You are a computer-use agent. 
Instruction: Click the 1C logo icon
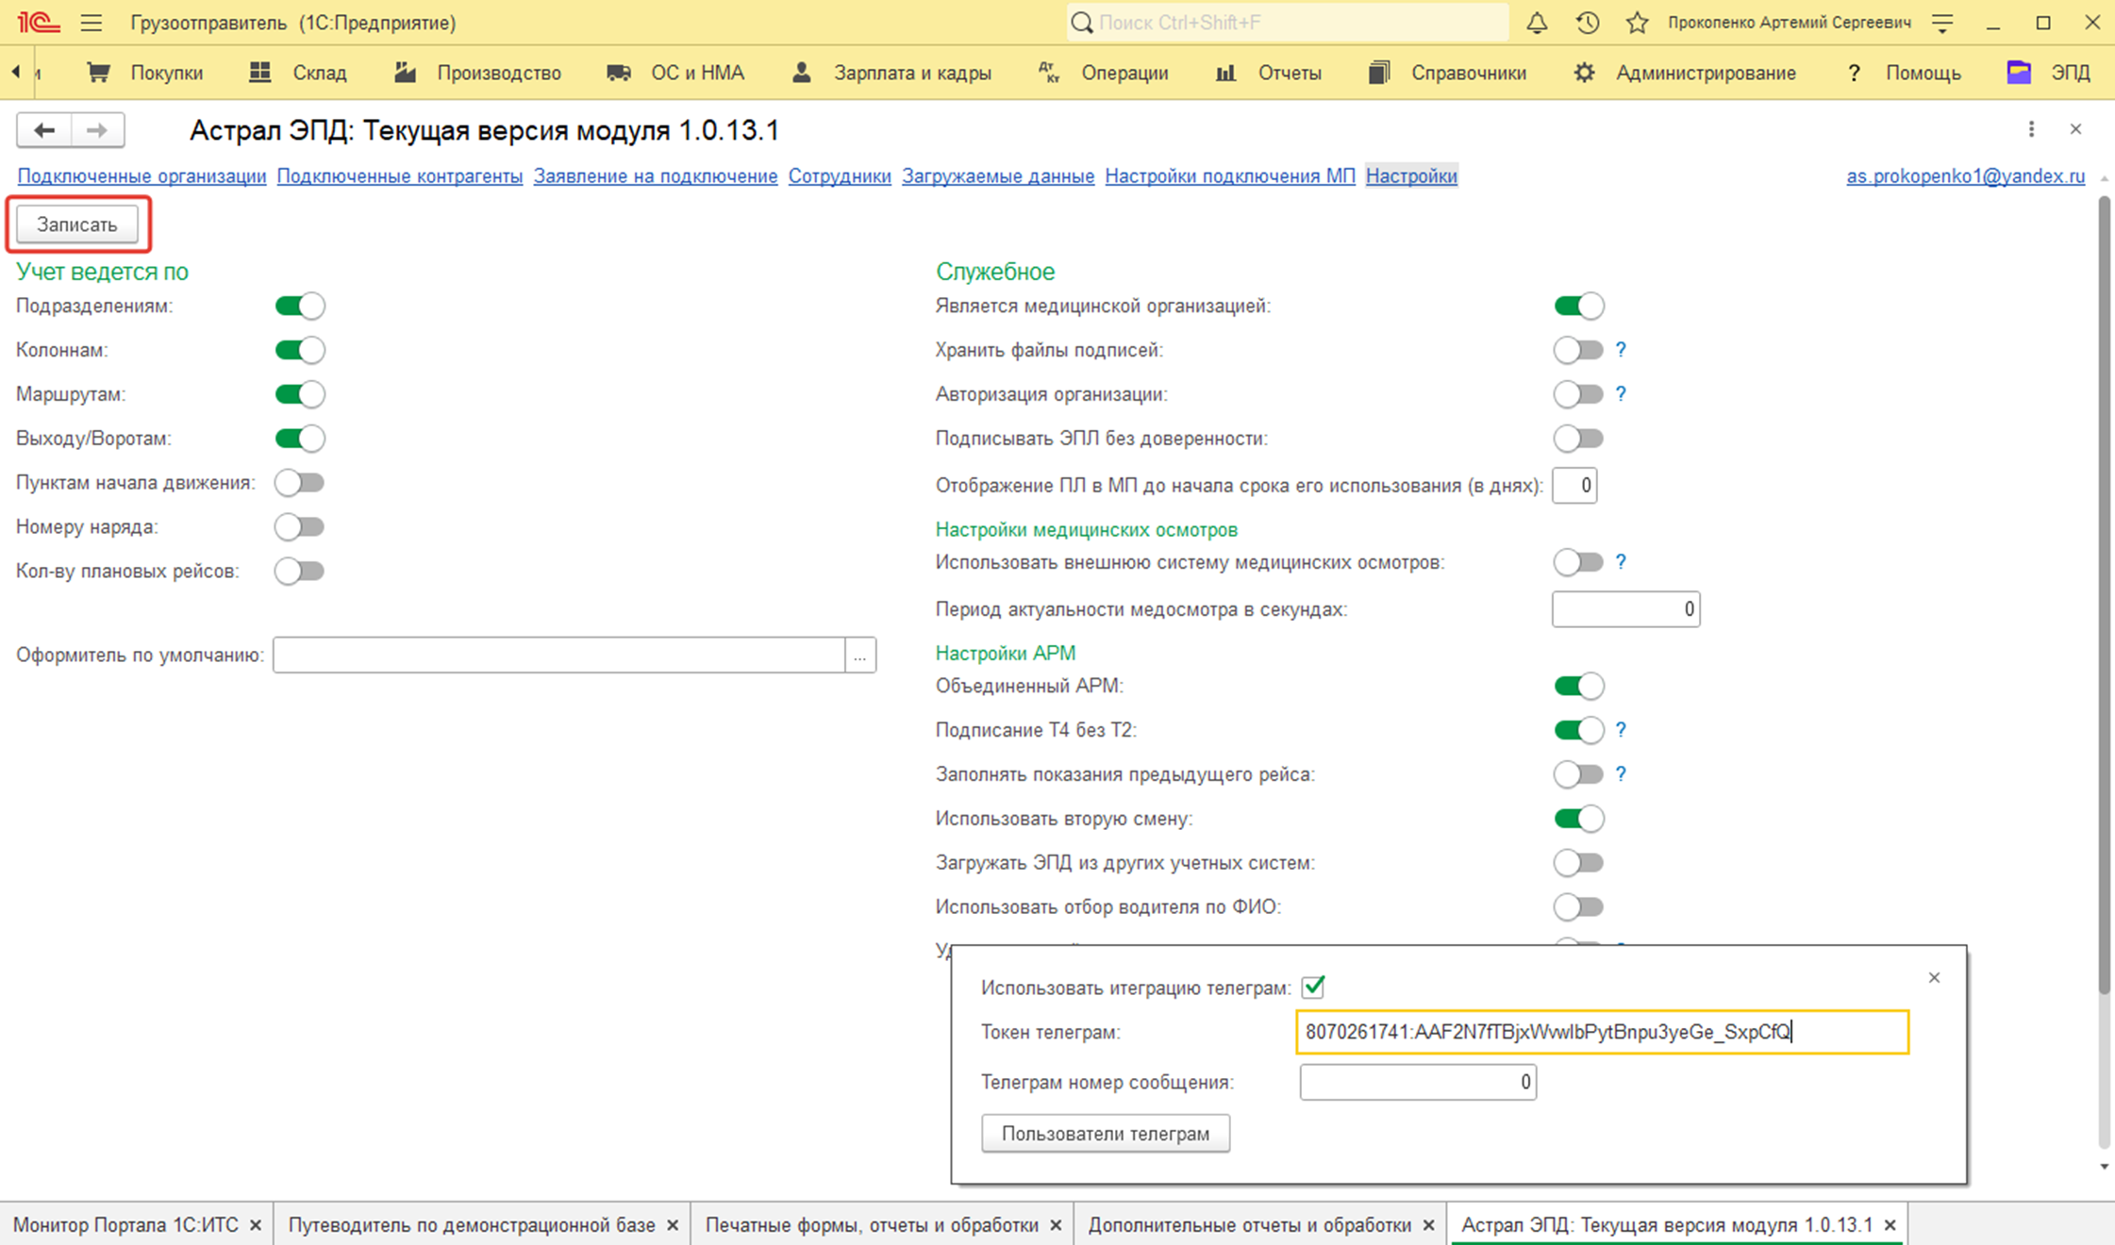[x=39, y=23]
